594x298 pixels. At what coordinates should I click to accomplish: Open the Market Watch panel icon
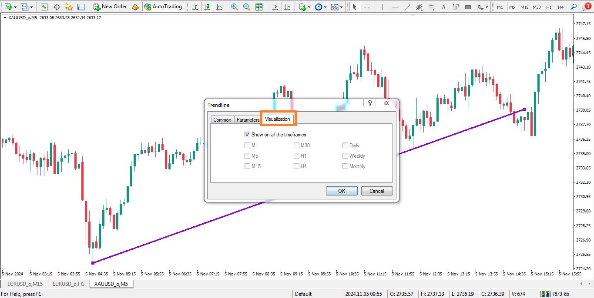coord(44,7)
